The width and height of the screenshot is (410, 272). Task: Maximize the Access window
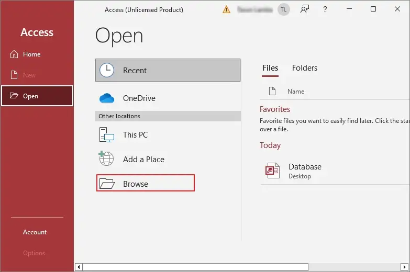click(373, 9)
